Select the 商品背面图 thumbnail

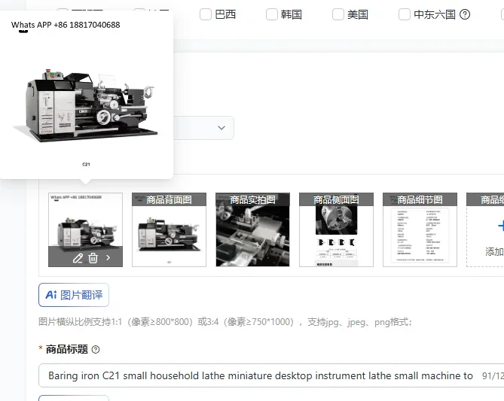[x=169, y=229]
